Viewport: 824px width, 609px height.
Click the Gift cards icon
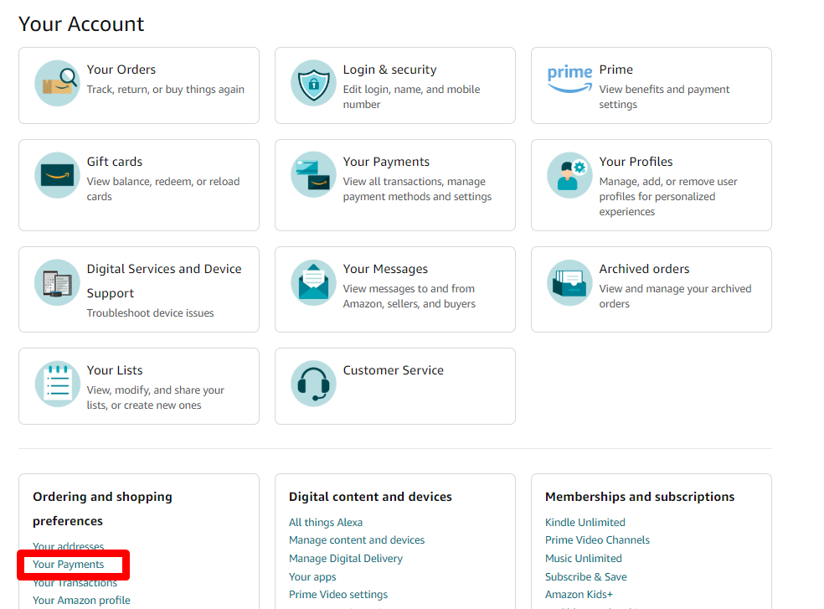click(x=57, y=175)
